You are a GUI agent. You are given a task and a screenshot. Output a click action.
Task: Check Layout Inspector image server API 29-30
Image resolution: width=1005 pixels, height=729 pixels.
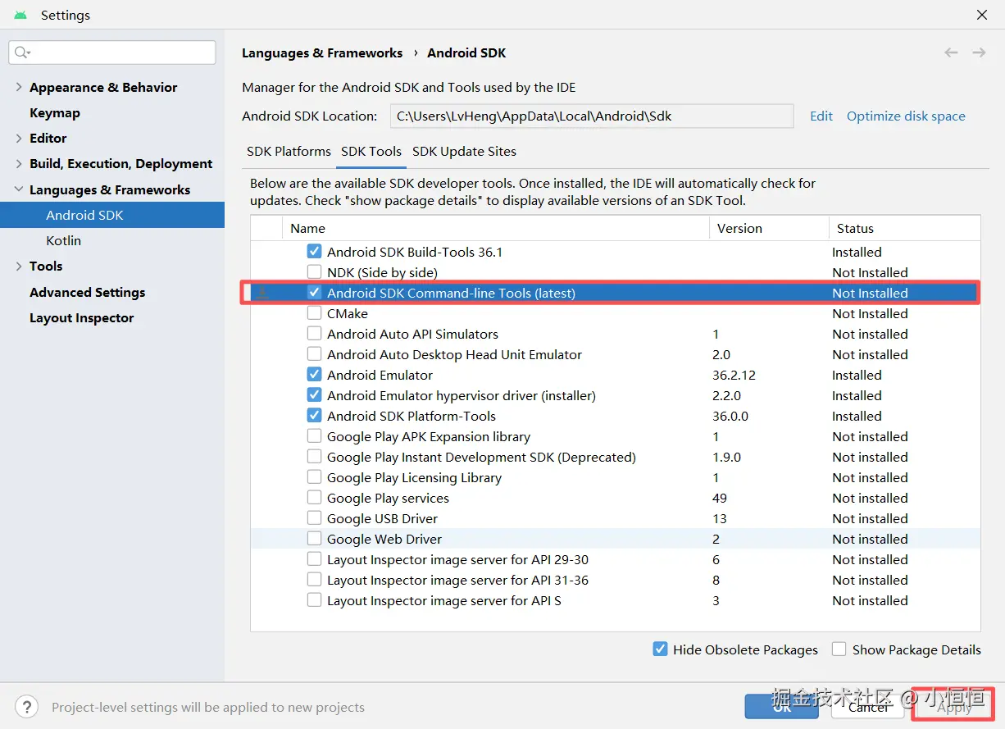314,559
